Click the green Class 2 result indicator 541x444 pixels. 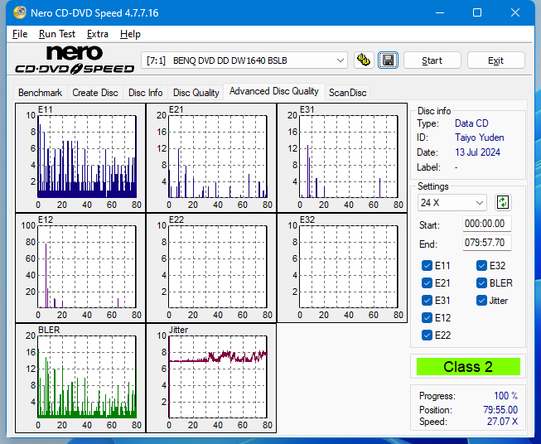click(468, 367)
